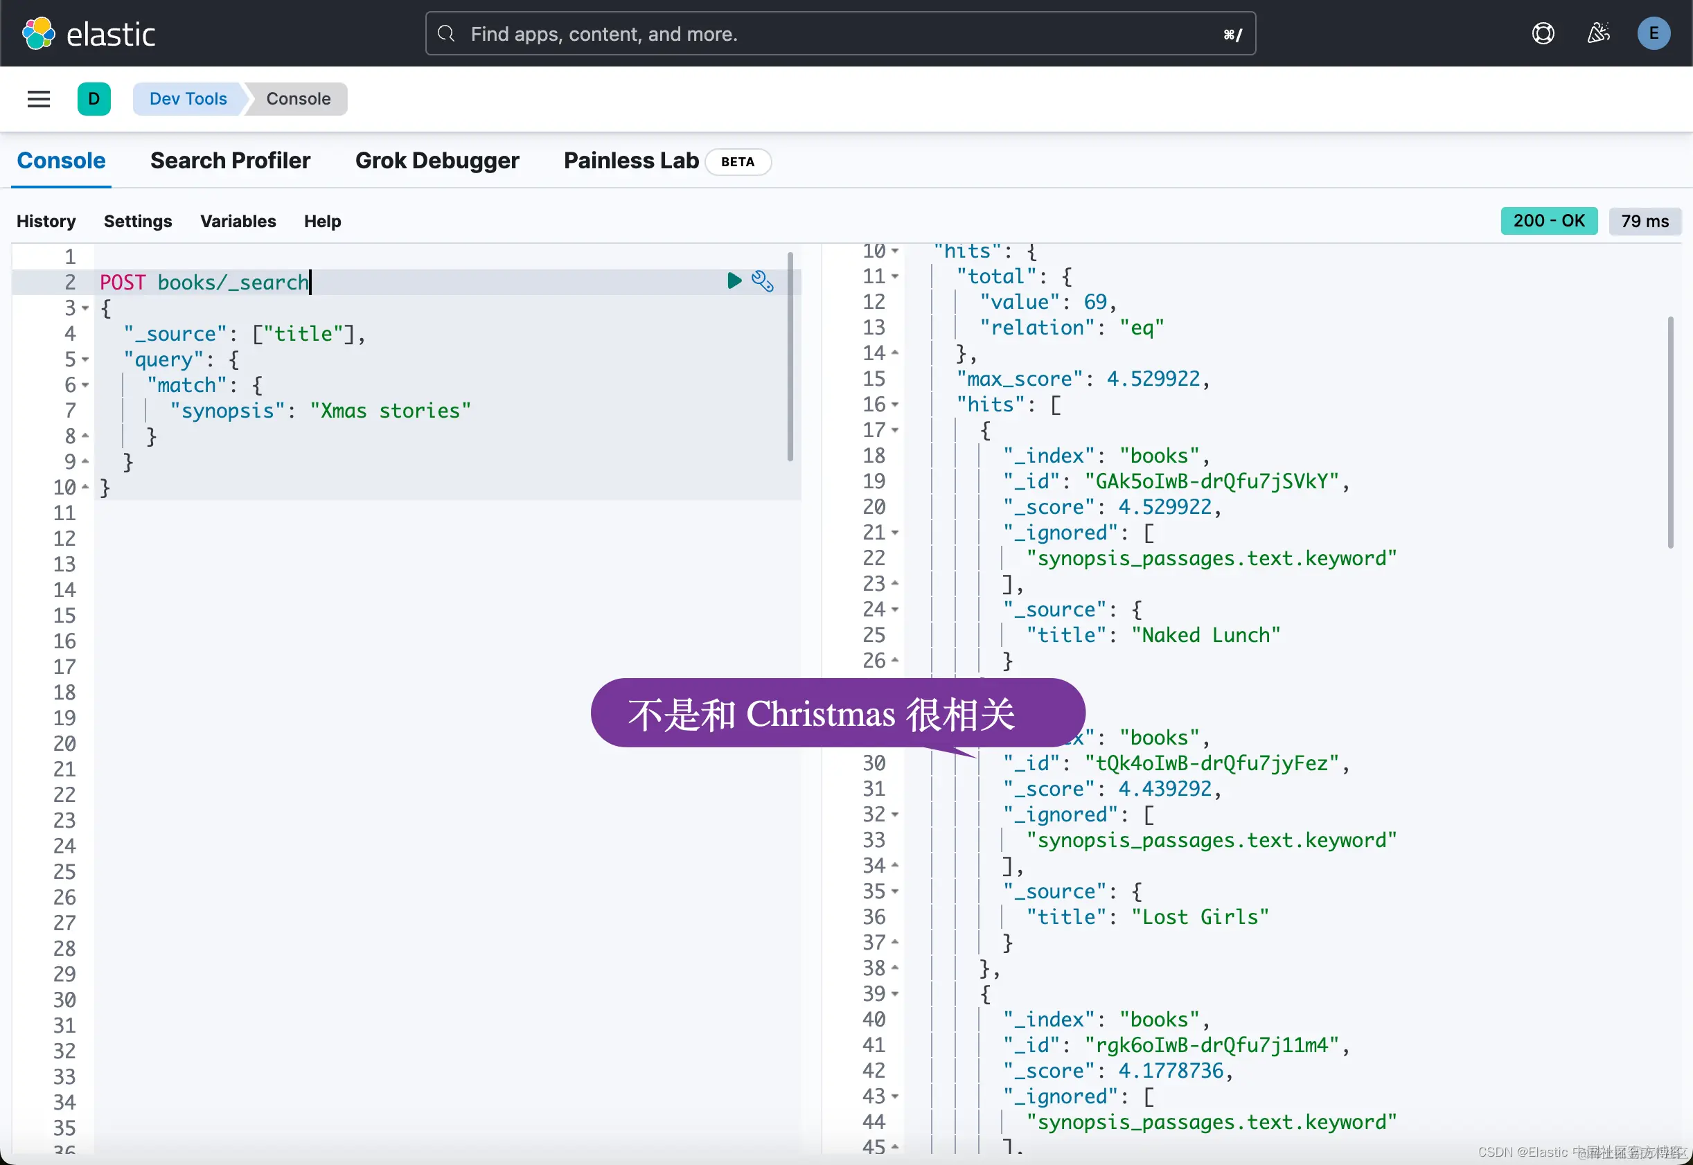This screenshot has height=1165, width=1693.
Task: Click the Dev Tools breadcrumb link
Action: click(x=188, y=98)
